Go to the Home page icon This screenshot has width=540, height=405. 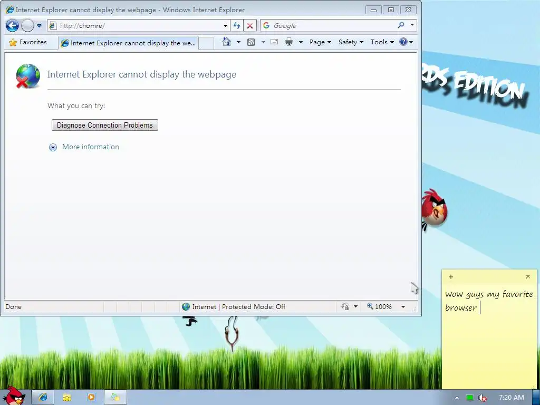(227, 42)
